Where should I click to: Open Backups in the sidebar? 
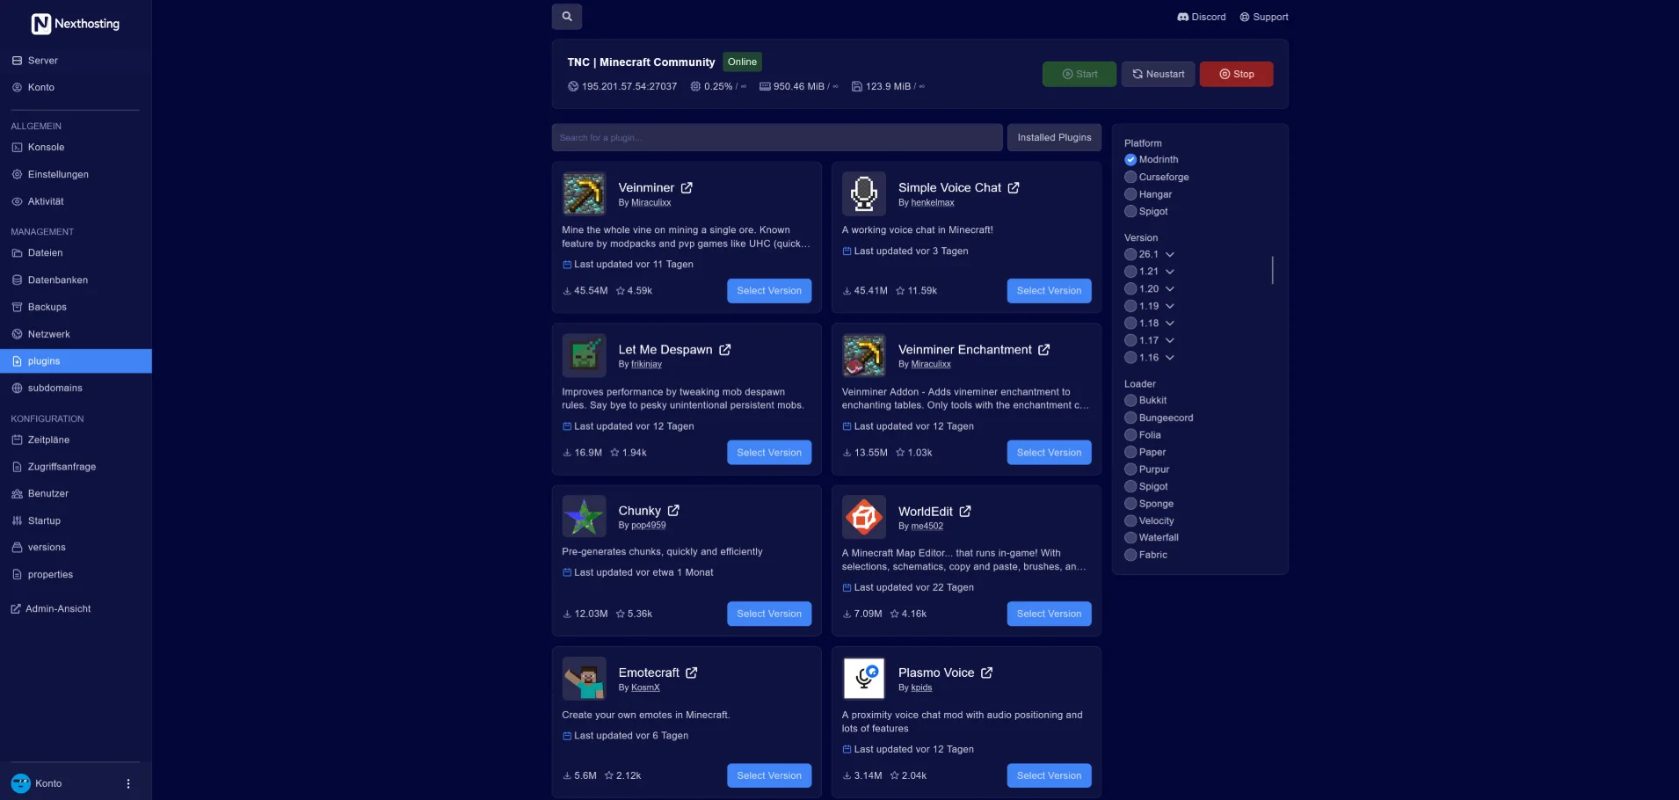tap(76, 307)
